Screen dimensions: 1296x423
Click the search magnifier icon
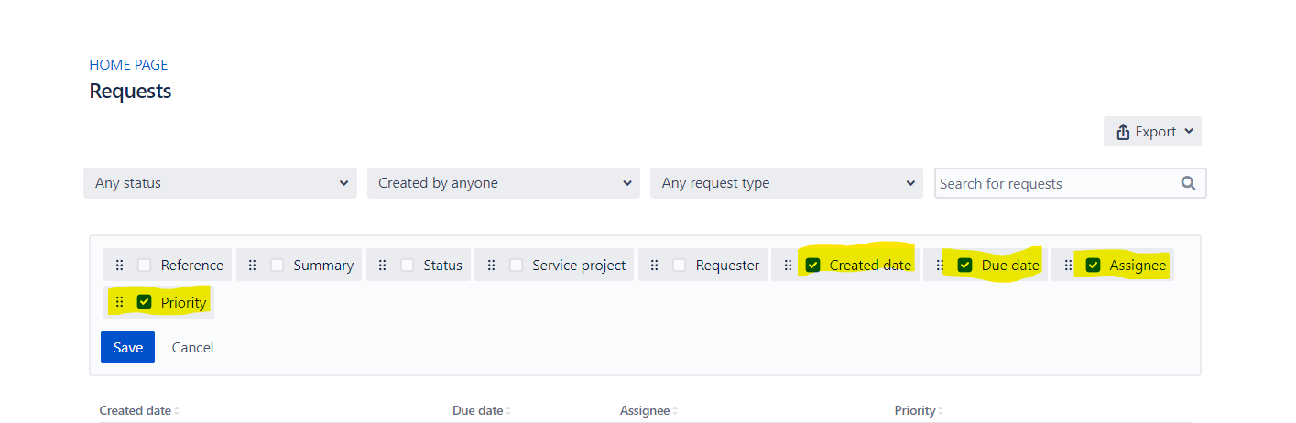pyautogui.click(x=1188, y=183)
